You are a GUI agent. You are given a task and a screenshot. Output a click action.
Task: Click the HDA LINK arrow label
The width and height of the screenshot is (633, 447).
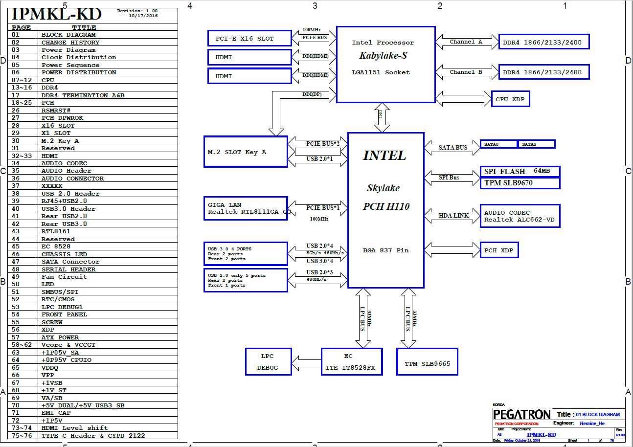pos(453,216)
